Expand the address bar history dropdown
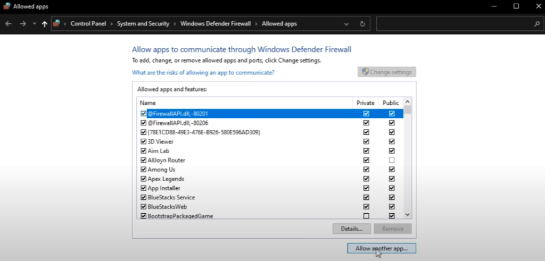 [x=346, y=24]
